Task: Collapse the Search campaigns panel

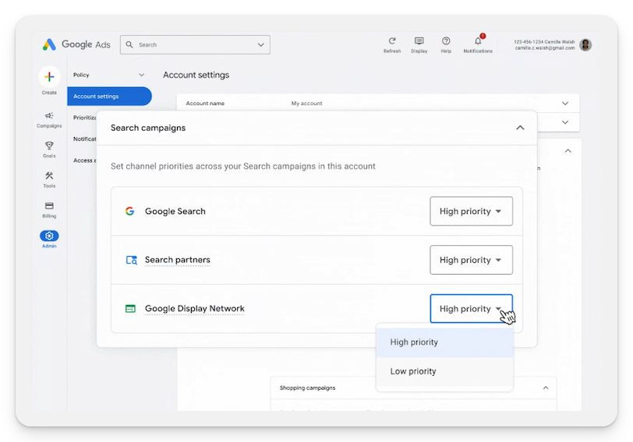Action: (520, 128)
